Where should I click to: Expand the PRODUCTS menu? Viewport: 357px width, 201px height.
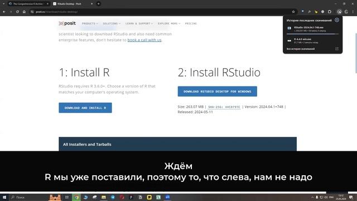pyautogui.click(x=90, y=23)
